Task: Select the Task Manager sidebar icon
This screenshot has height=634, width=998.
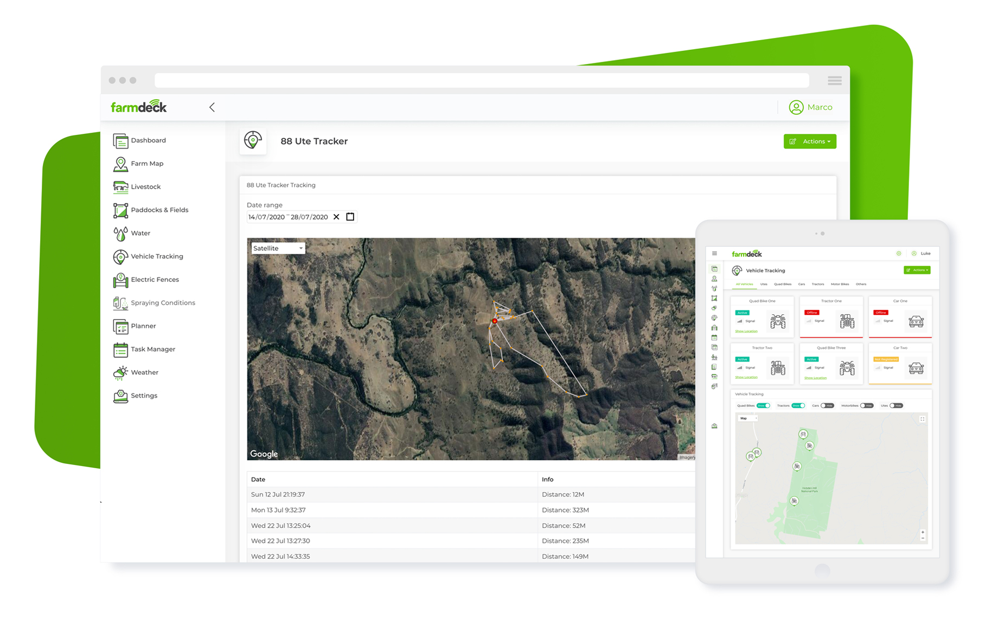Action: (120, 349)
